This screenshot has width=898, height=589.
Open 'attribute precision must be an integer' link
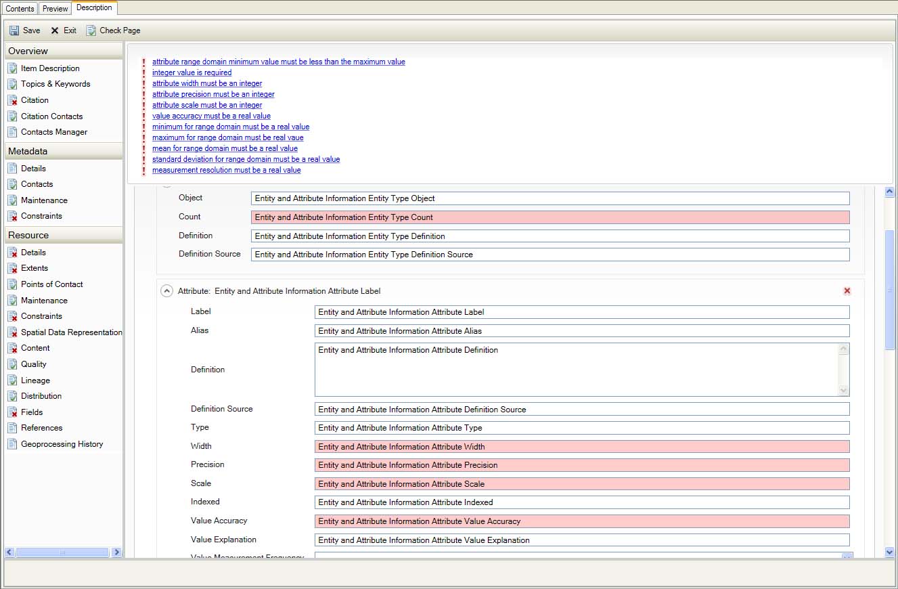point(213,94)
